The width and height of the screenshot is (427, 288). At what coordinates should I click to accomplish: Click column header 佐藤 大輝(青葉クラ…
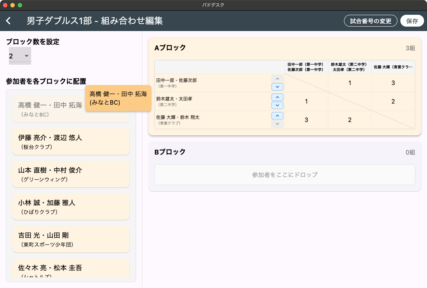pos(393,67)
